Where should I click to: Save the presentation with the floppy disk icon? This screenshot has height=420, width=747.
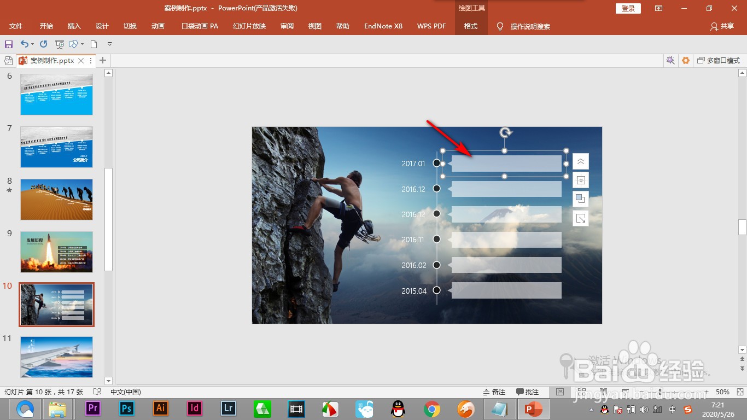click(x=8, y=44)
